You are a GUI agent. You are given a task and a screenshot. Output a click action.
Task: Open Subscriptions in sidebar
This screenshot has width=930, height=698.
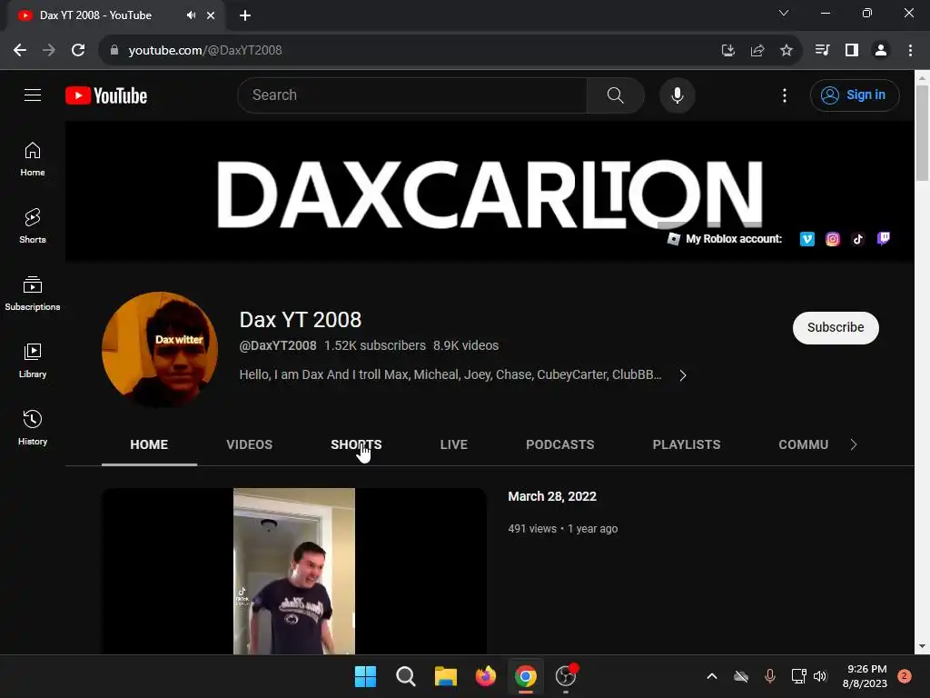[33, 294]
